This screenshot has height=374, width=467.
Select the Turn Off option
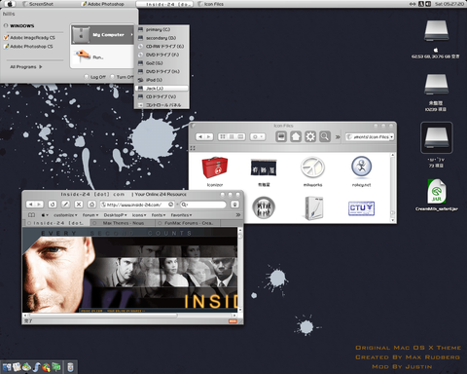122,77
